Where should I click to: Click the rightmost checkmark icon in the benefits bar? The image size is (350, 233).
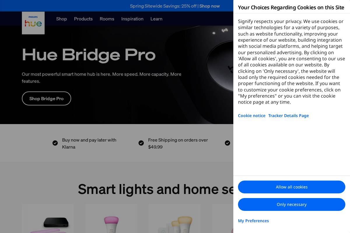click(228, 143)
